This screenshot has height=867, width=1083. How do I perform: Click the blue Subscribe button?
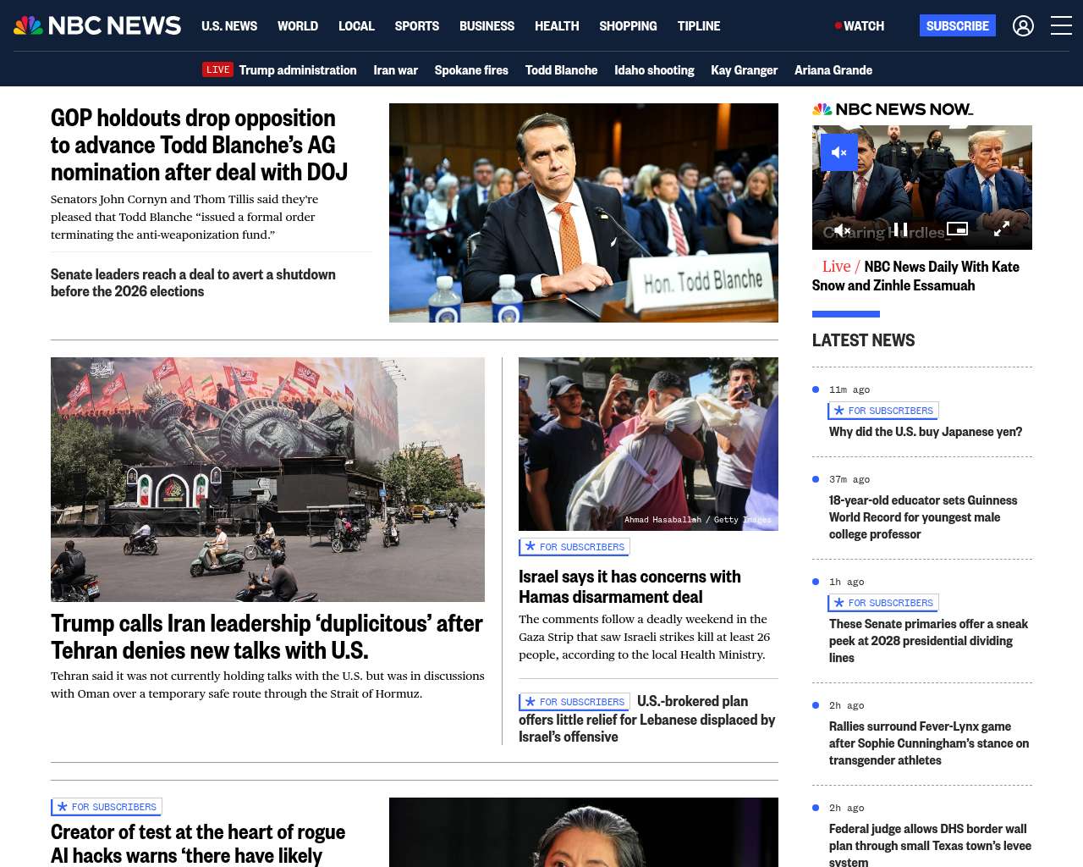tap(958, 25)
